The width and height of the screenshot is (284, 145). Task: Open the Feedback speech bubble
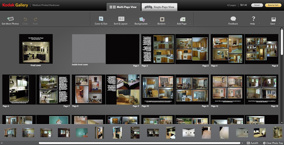(233, 19)
